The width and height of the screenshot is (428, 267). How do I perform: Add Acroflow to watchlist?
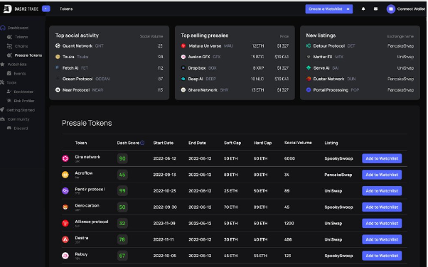tap(382, 175)
